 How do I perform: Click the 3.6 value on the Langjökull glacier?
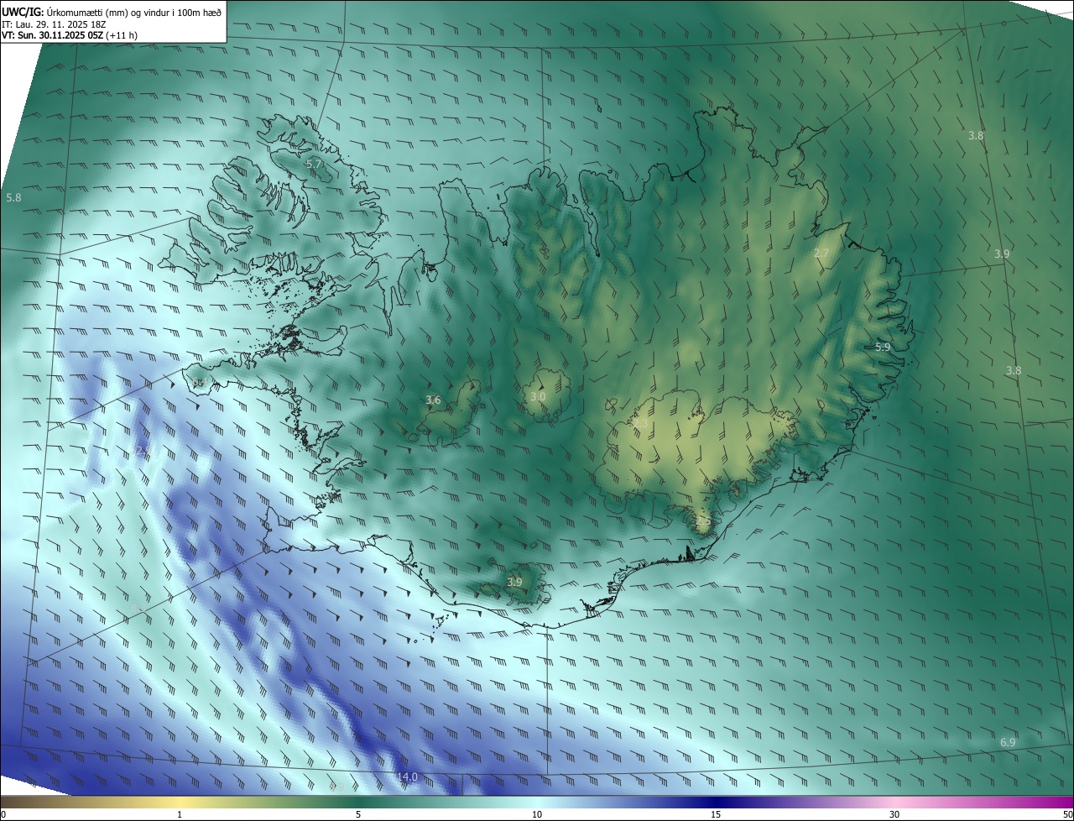click(x=433, y=400)
